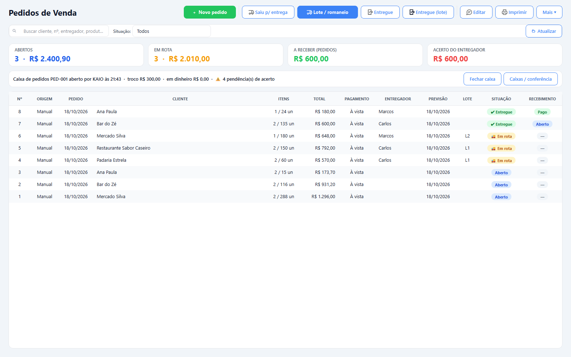The image size is (571, 357).
Task: Click the search magnifier icon
Action: coord(14,31)
